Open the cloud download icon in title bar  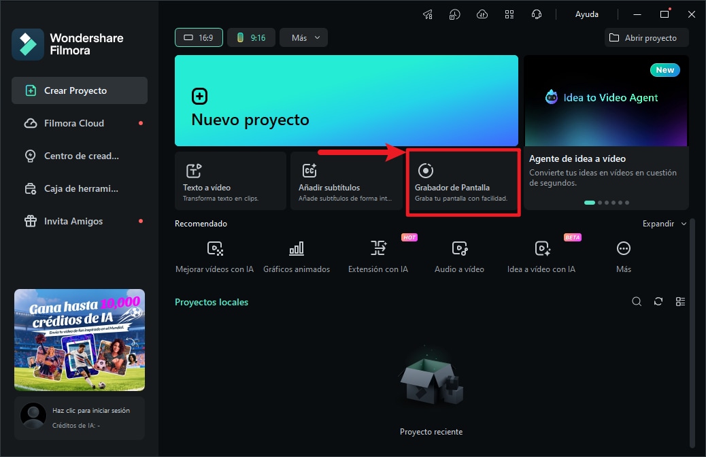[482, 14]
